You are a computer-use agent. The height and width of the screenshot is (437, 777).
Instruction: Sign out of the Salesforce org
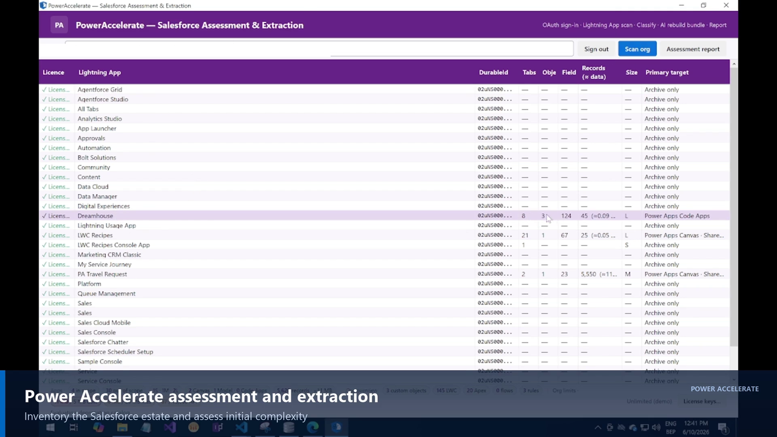point(596,49)
